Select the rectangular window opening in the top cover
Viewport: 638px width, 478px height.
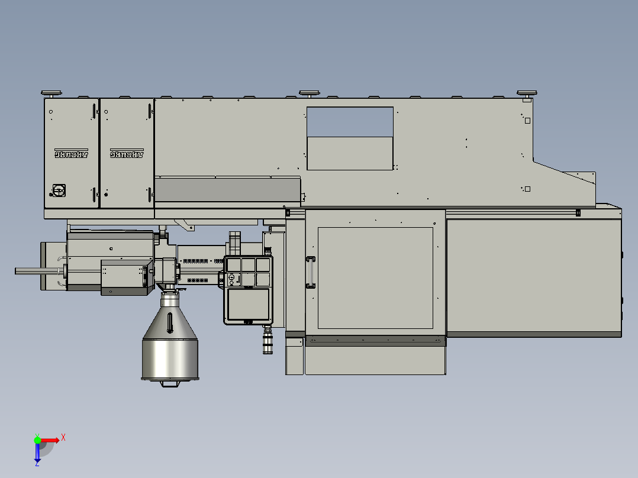(350, 138)
